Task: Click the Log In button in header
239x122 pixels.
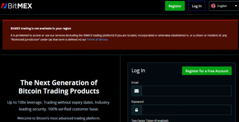Action: point(197,6)
